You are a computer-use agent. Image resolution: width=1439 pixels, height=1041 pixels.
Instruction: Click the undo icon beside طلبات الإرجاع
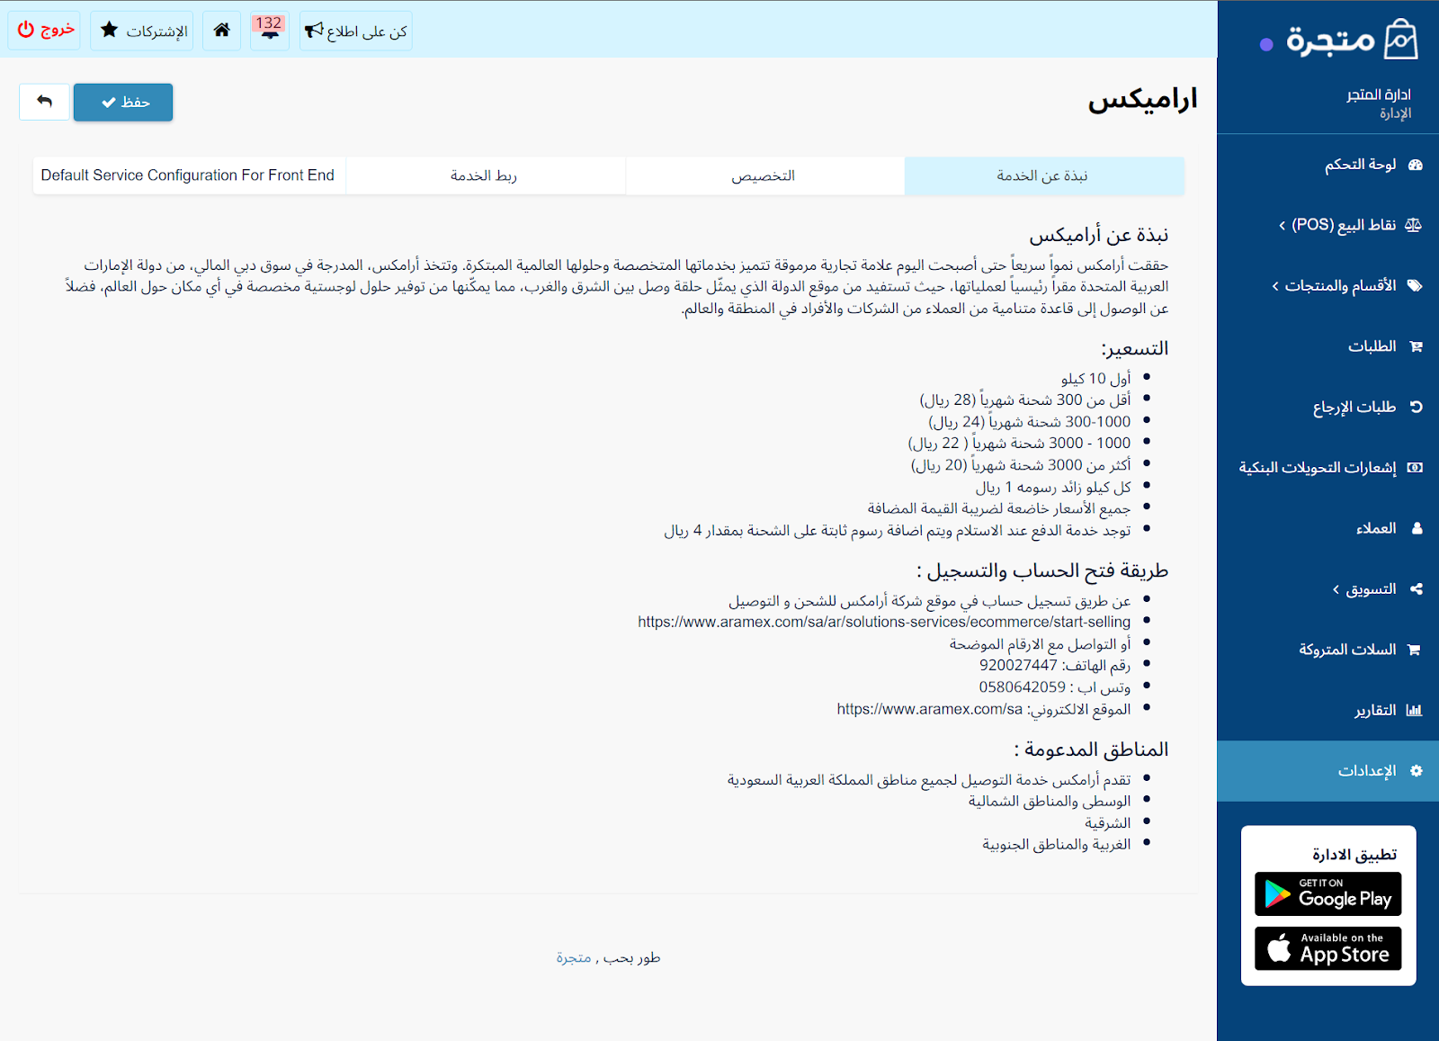1417,407
